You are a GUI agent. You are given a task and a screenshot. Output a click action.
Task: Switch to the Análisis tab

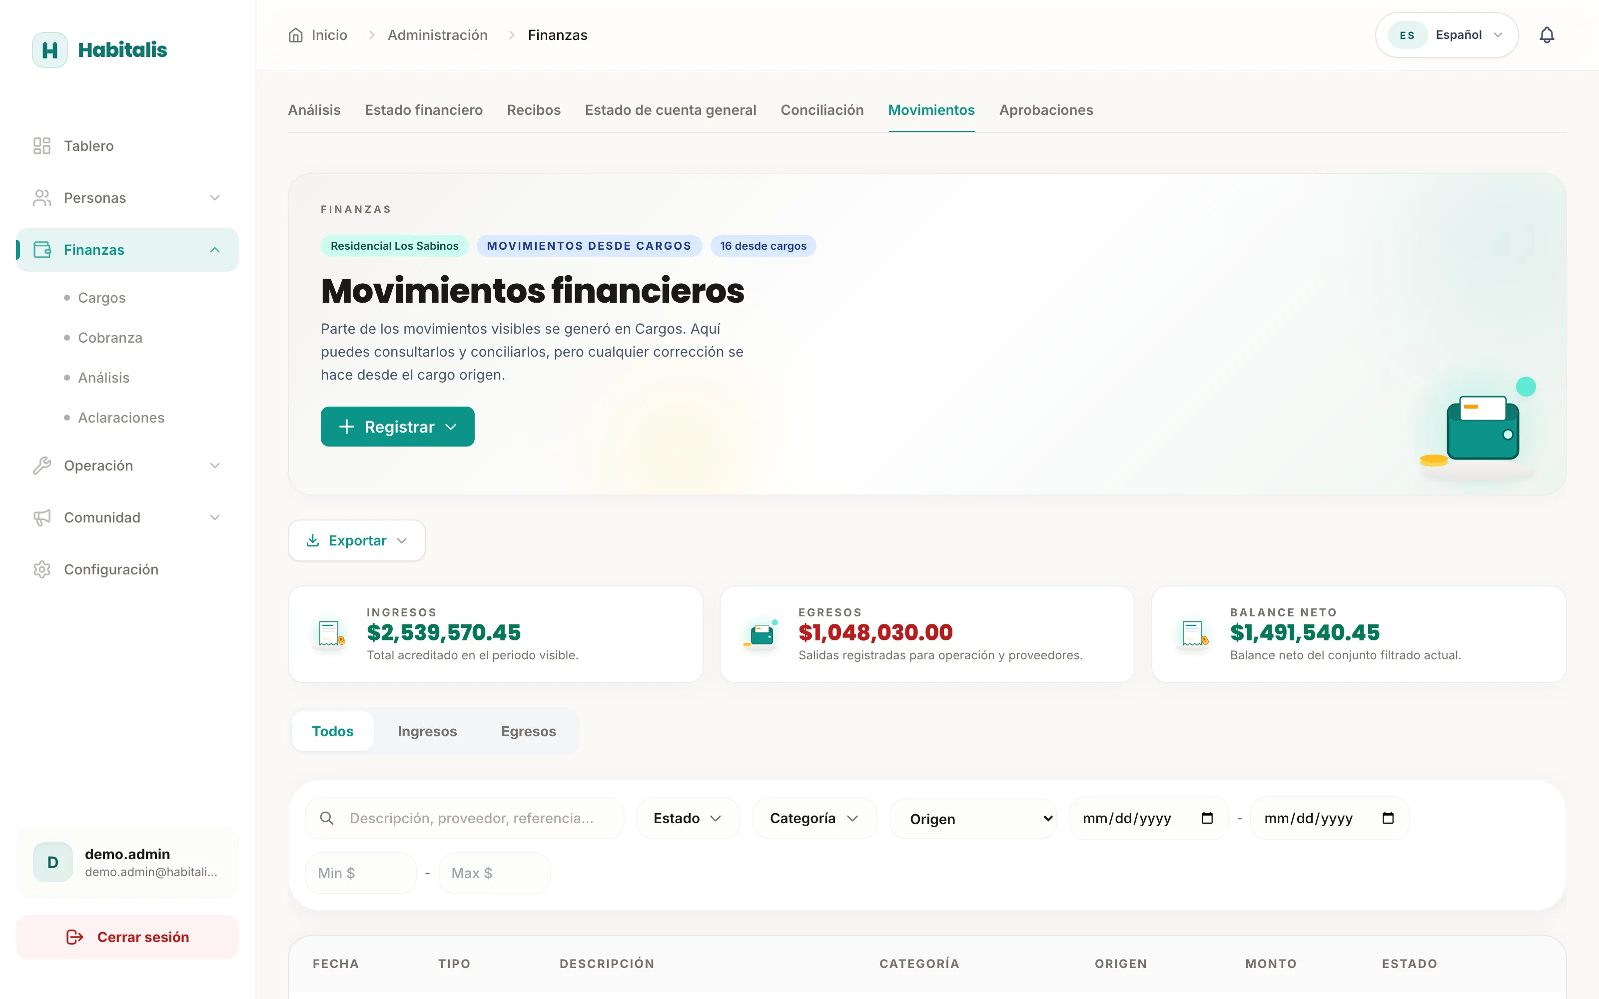click(314, 110)
